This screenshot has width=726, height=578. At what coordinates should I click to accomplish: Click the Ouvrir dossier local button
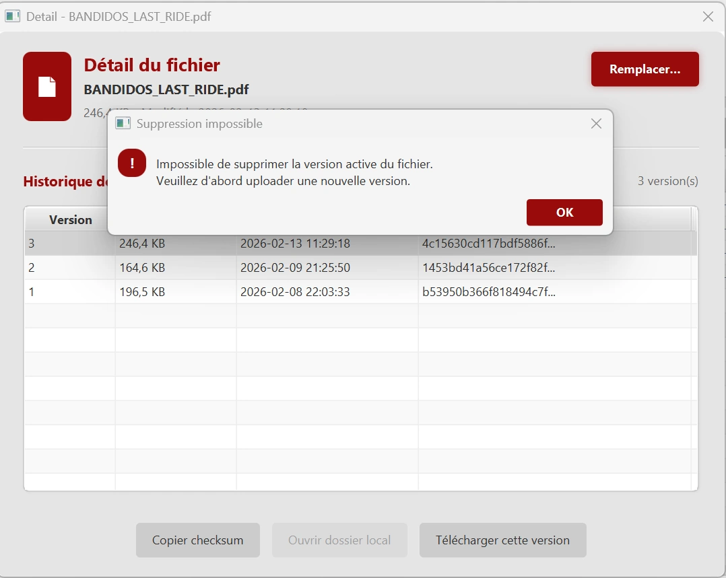339,540
